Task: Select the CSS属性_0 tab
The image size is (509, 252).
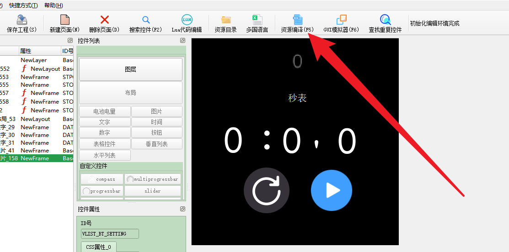Action: pyautogui.click(x=99, y=247)
